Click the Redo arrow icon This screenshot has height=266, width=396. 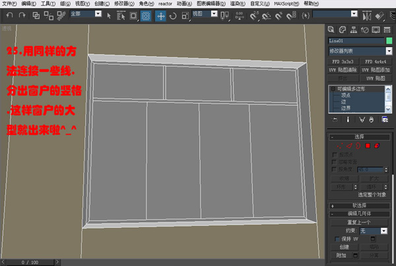pos(22,15)
